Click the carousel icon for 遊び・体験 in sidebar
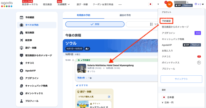The image size is (206, 108). (21, 48)
